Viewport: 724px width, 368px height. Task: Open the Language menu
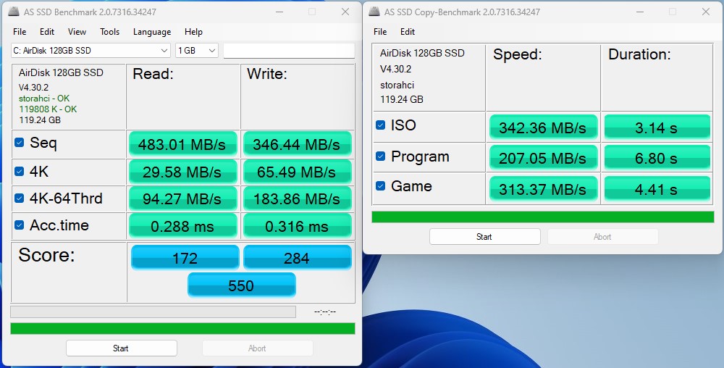pyautogui.click(x=152, y=32)
